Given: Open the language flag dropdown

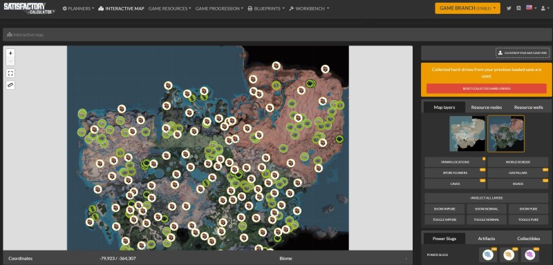Looking at the screenshot, I should [x=531, y=8].
